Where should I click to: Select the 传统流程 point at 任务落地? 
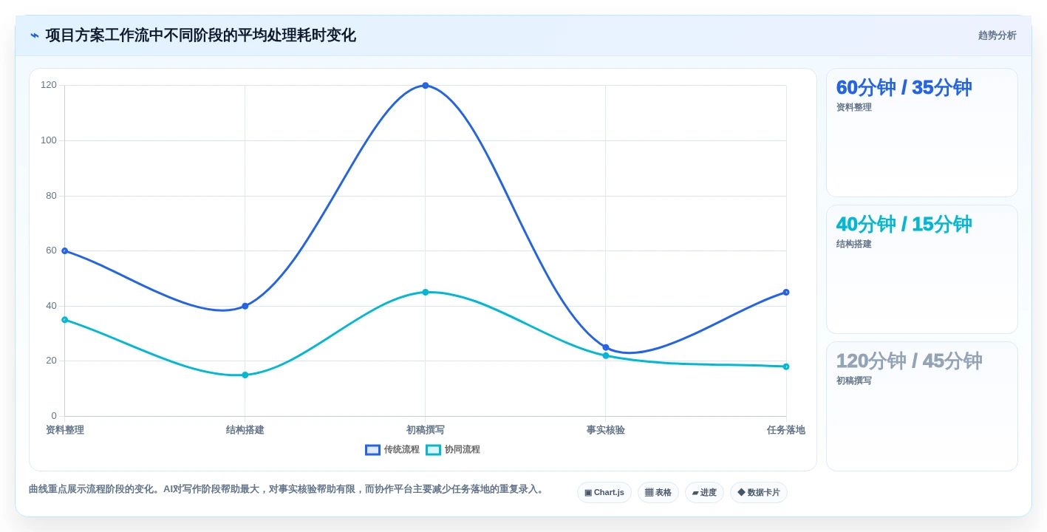coord(786,293)
